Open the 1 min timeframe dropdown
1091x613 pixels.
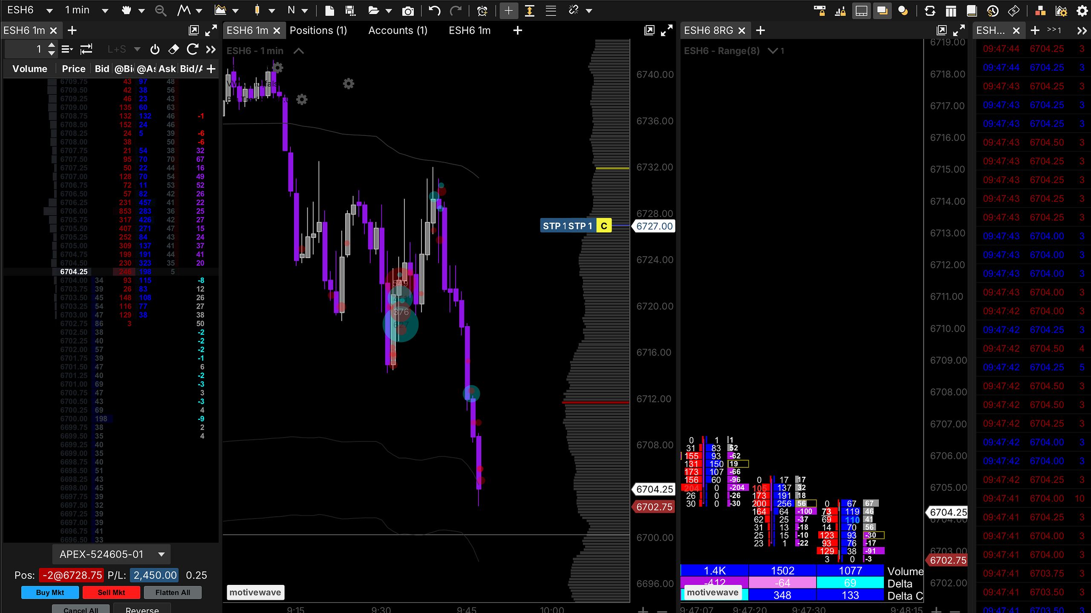105,11
